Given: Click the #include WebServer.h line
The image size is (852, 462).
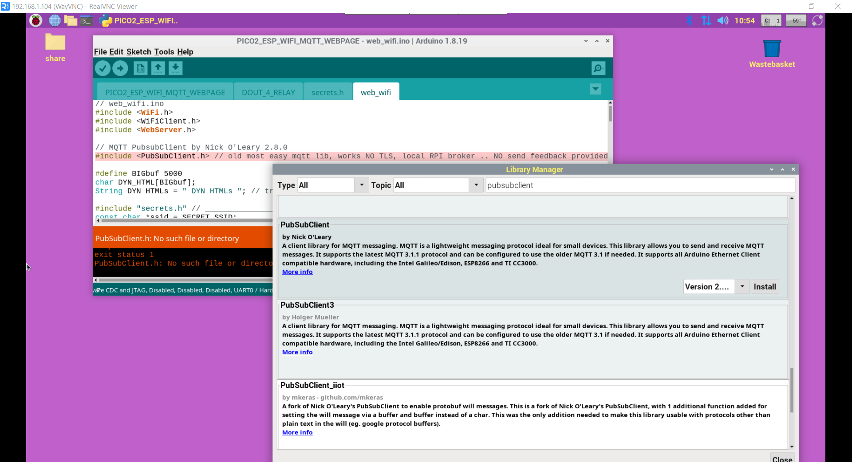Looking at the screenshot, I should (145, 130).
